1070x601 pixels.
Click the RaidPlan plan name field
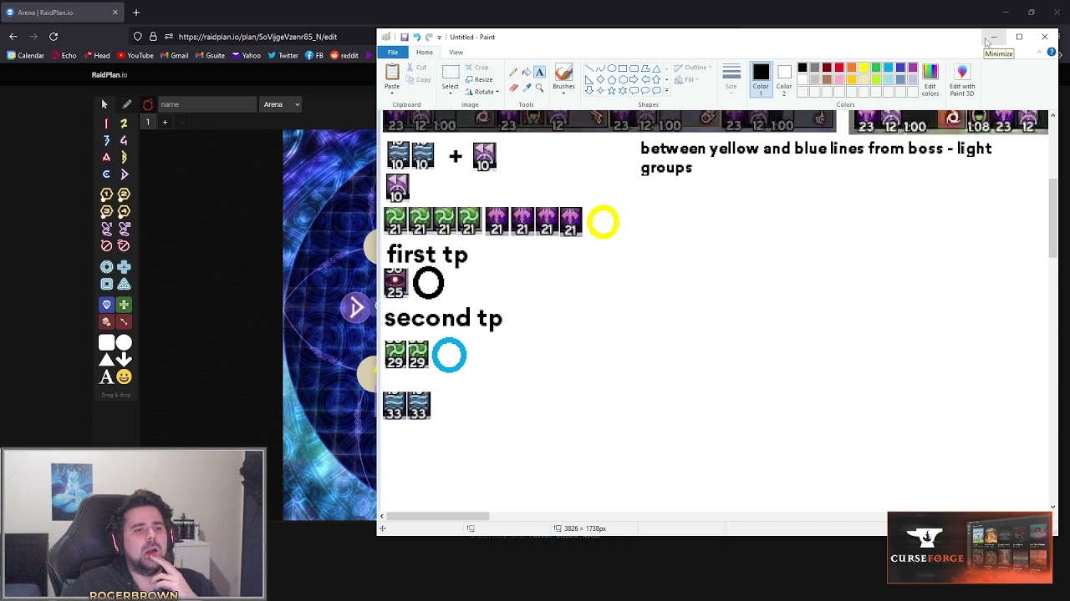[206, 104]
